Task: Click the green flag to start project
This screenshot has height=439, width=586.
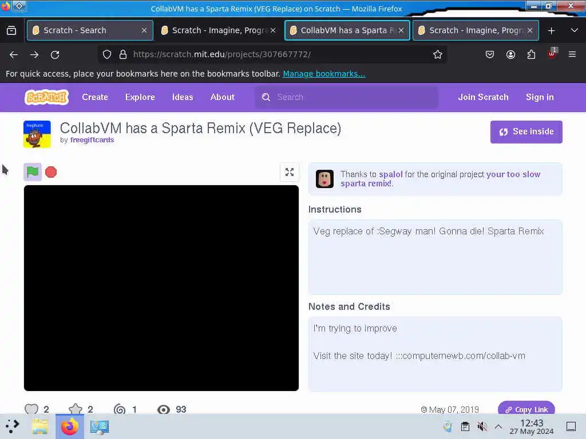Action: tap(33, 172)
